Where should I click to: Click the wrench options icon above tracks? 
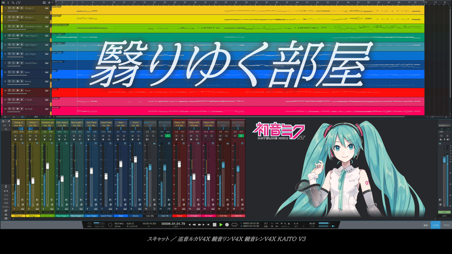pos(13,3)
